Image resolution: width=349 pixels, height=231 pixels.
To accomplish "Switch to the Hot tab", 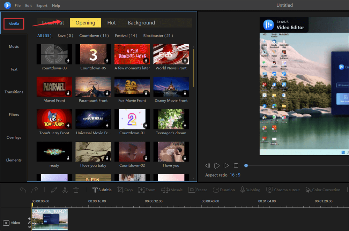I will point(111,23).
